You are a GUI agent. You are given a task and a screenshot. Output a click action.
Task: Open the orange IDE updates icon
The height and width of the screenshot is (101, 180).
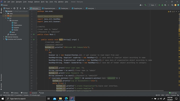(x=175, y=5)
